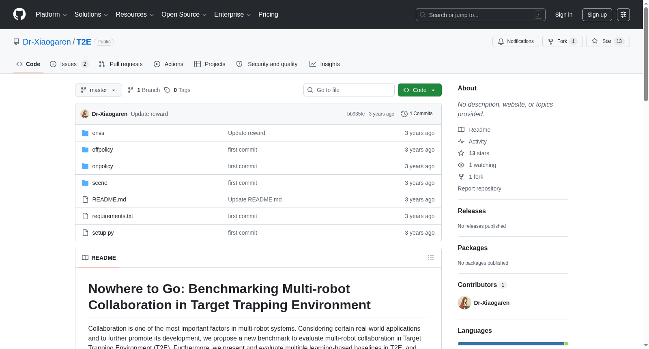Expand the Solutions menu
Viewport: 649px width, 349px height.
pos(91,15)
